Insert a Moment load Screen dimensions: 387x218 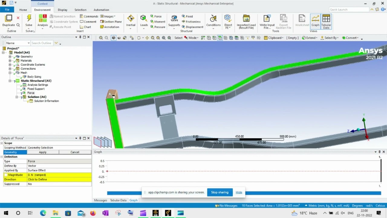(x=158, y=21)
